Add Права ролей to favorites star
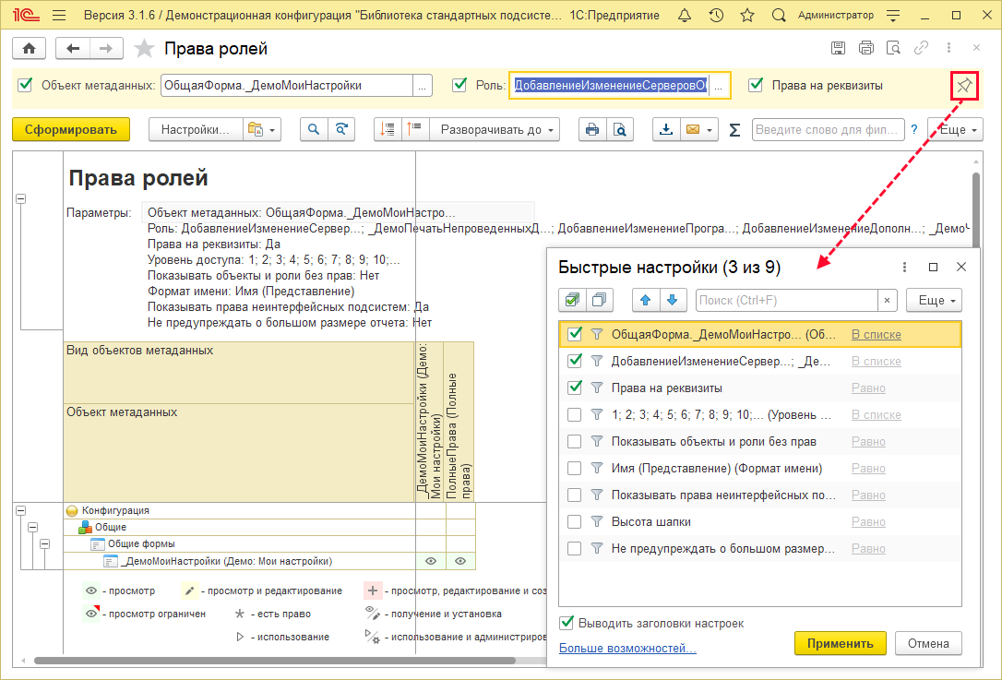 145,49
